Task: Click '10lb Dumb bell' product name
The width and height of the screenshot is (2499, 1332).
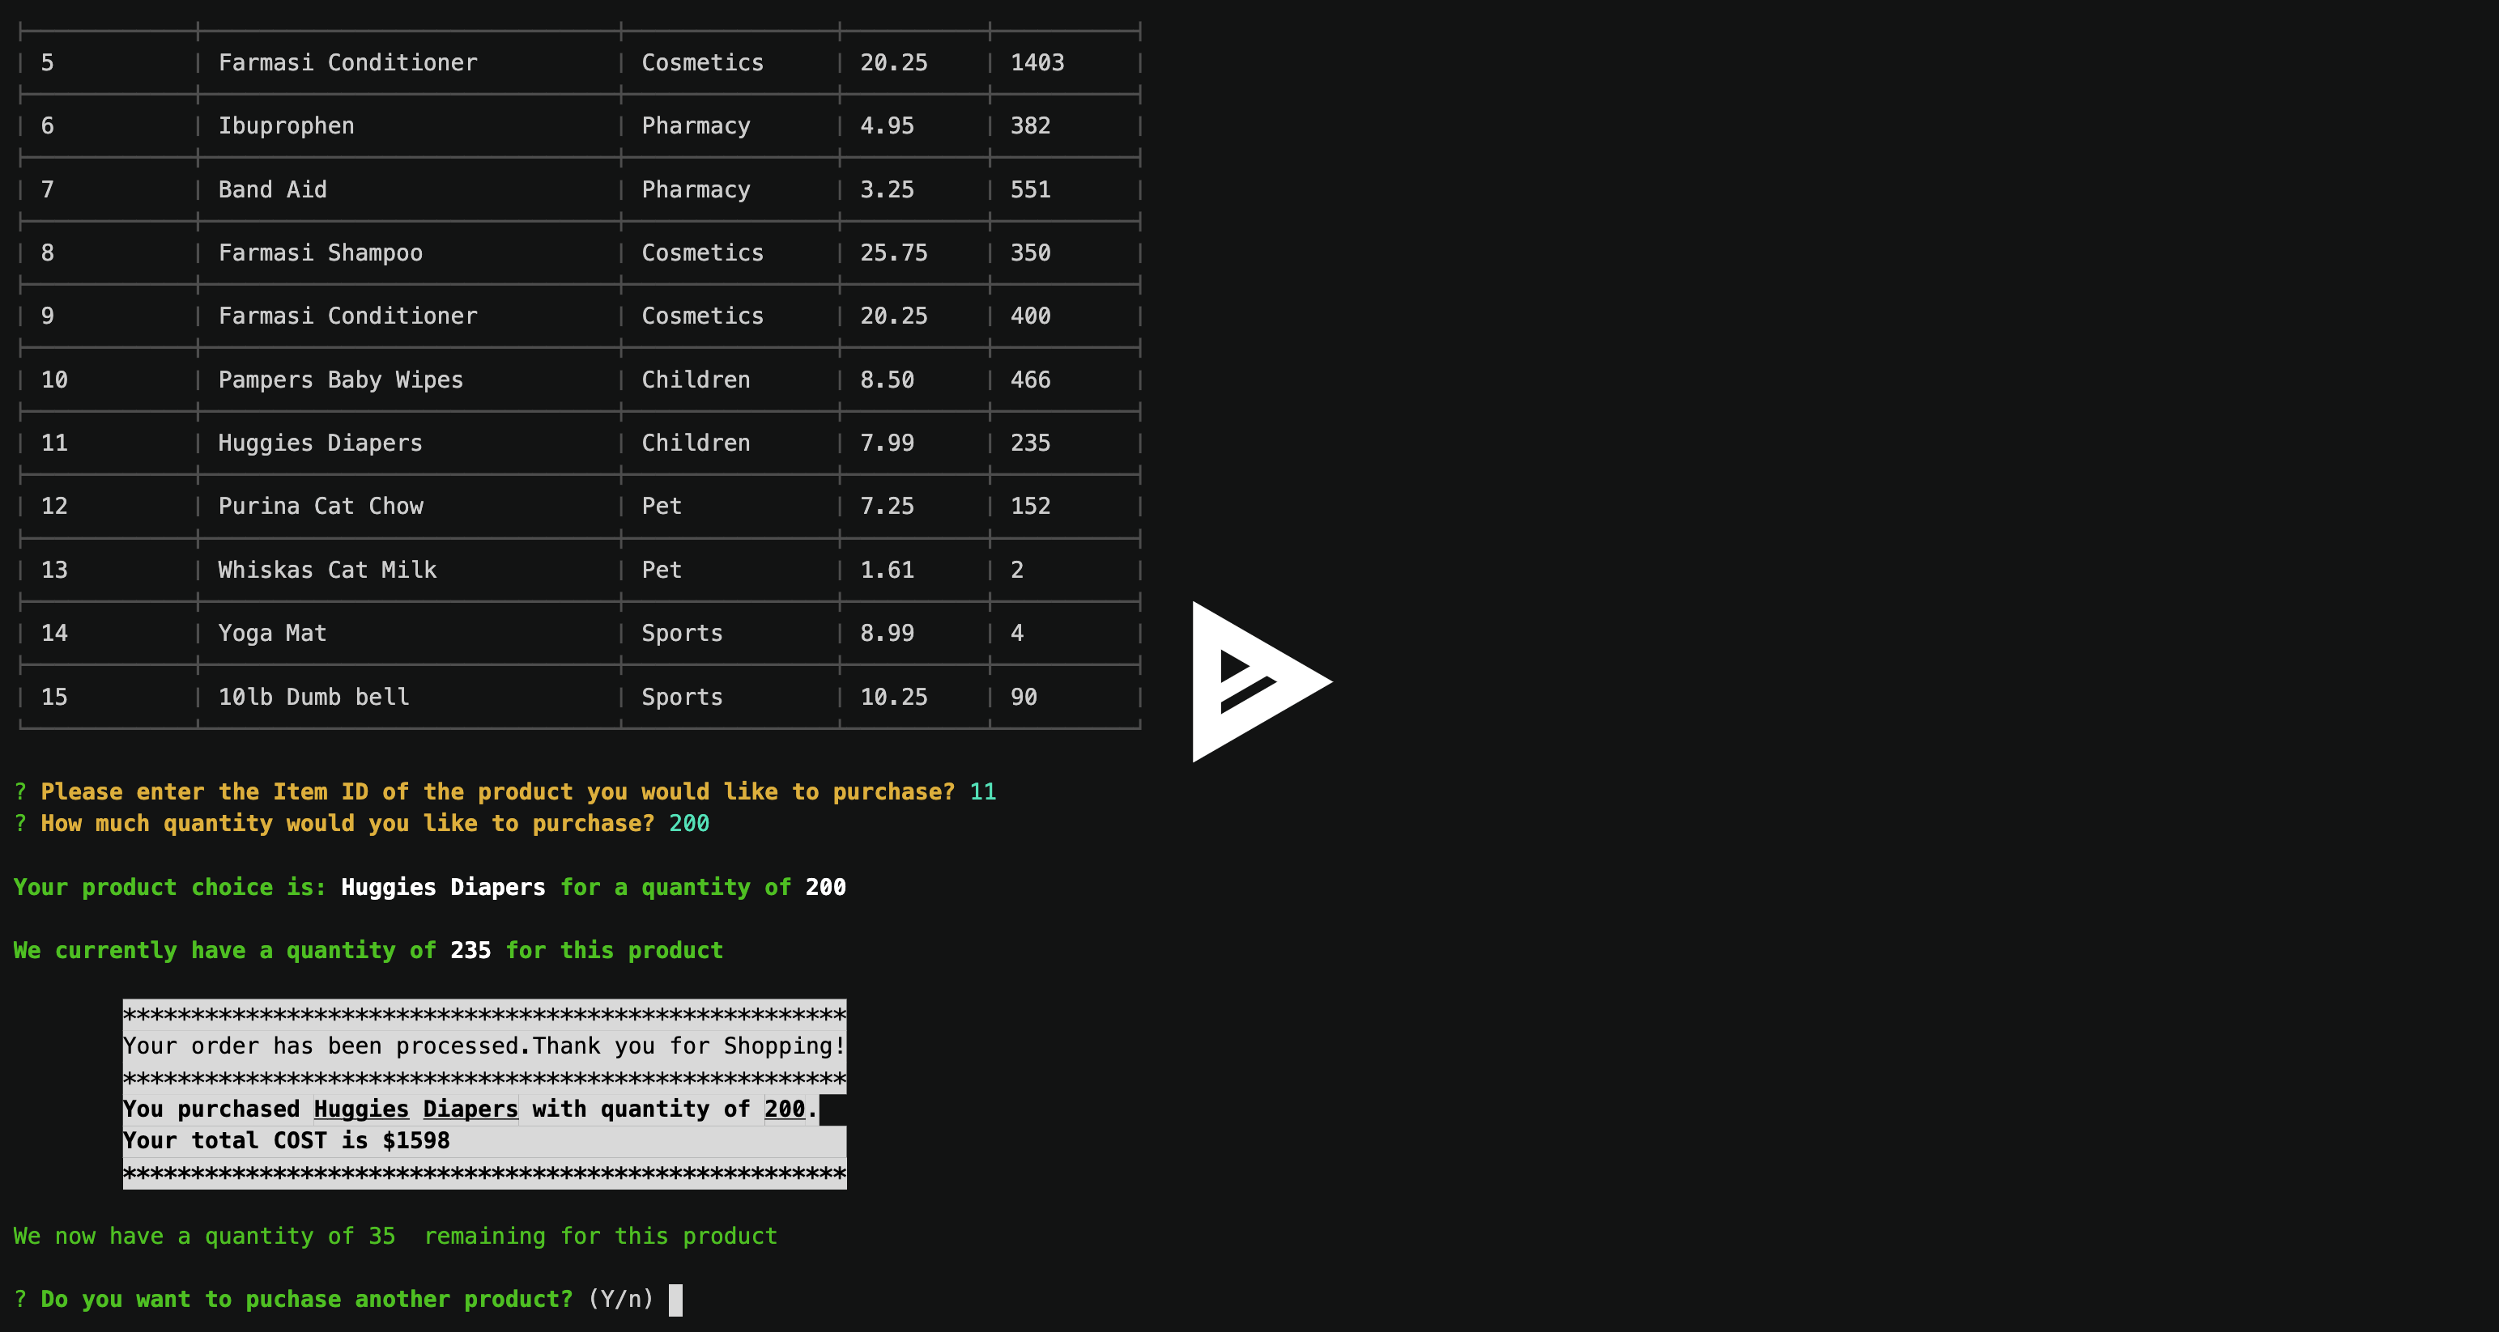Action: click(x=313, y=697)
